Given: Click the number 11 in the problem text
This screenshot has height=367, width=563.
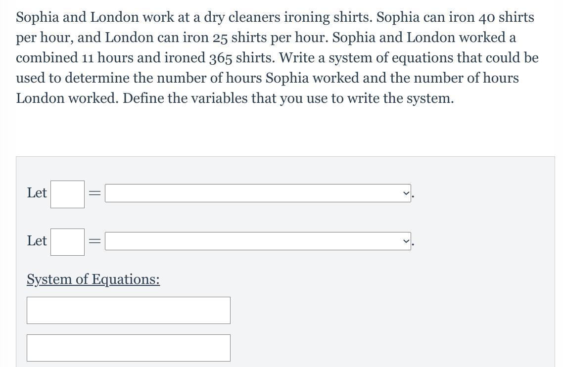Looking at the screenshot, I should point(88,58).
